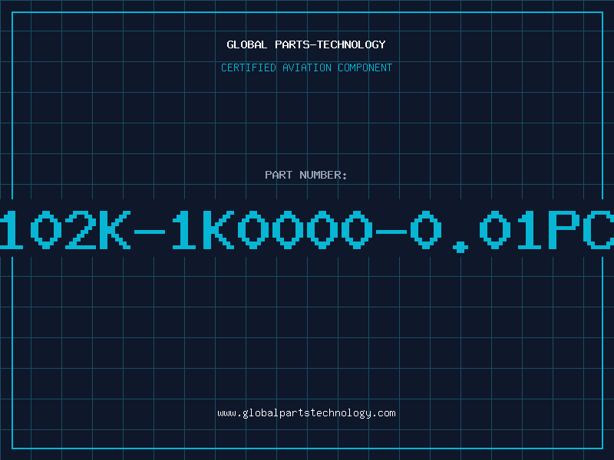The height and width of the screenshot is (460, 614).
Task: Click the letter K after 102
Action: pyautogui.click(x=114, y=230)
